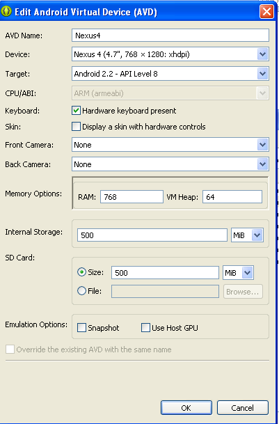This screenshot has height=424, width=279.
Task: Click the Emulation Options label
Action: point(36,324)
